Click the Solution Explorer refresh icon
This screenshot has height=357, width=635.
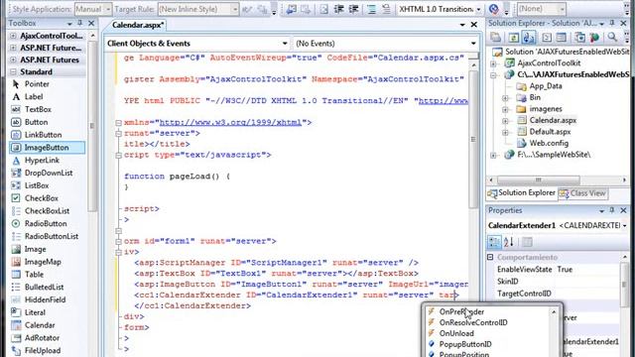point(514,38)
